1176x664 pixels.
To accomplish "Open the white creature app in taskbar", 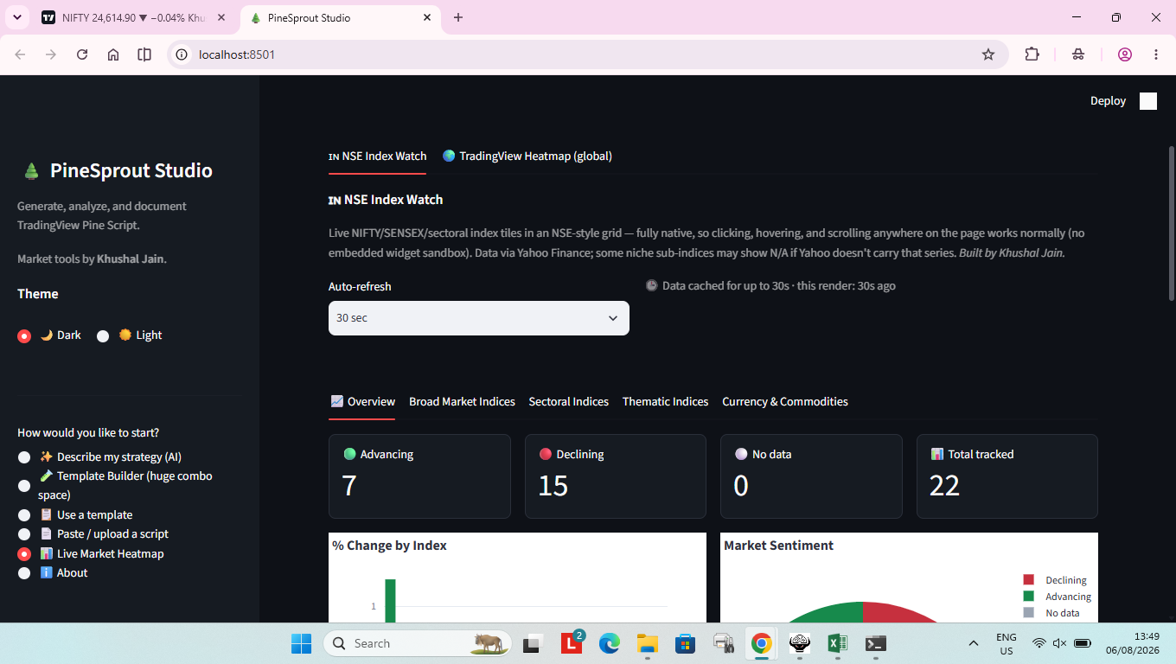I will coord(800,643).
